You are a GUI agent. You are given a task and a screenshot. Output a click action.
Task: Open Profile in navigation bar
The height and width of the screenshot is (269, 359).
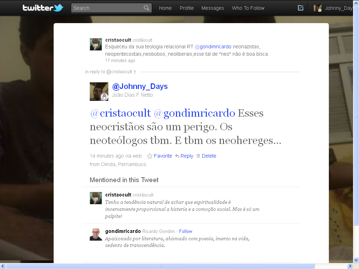click(x=187, y=8)
